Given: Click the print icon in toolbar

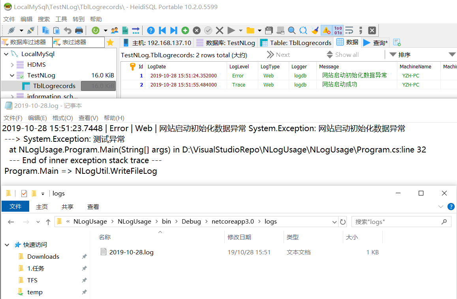Looking at the screenshot, I should point(79,30).
